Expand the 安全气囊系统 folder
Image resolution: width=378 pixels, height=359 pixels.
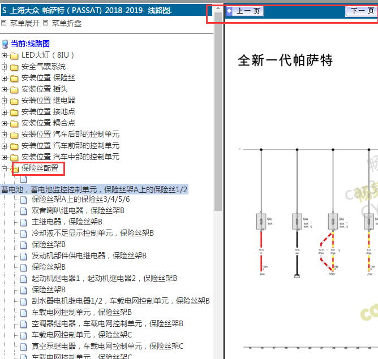4,67
